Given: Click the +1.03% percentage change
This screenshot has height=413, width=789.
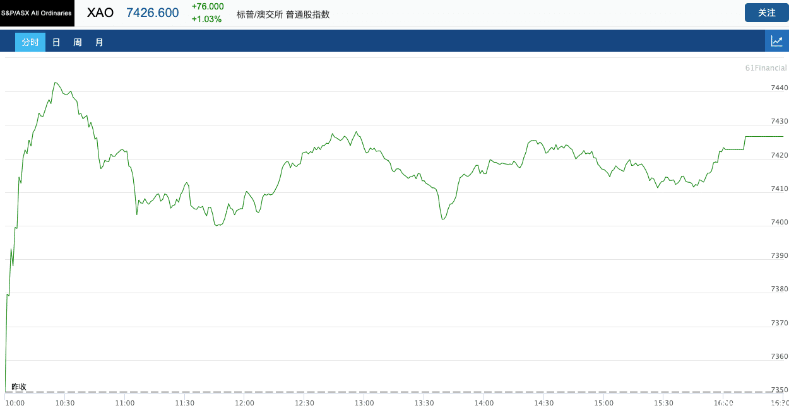Looking at the screenshot, I should [x=206, y=19].
